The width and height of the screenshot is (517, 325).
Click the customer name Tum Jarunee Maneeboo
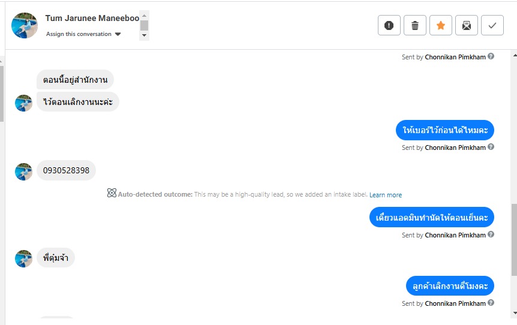tap(92, 18)
